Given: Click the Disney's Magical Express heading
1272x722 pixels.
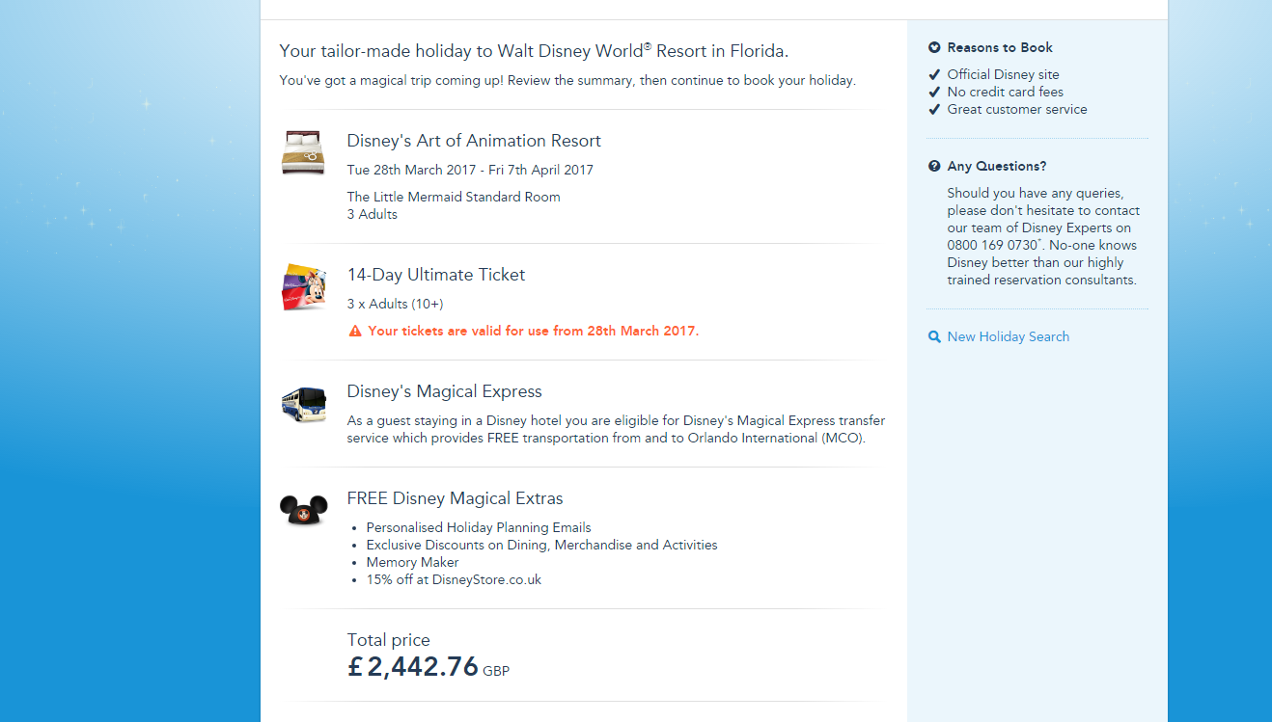Looking at the screenshot, I should click(445, 391).
